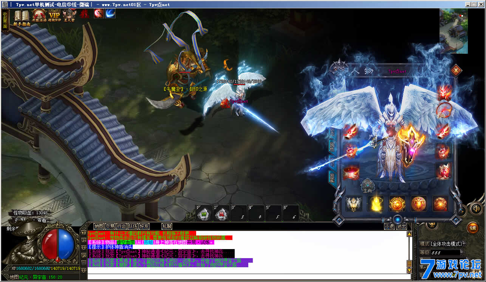Select the left-side fiery ring slot
486x282 pixels.
coord(351,151)
